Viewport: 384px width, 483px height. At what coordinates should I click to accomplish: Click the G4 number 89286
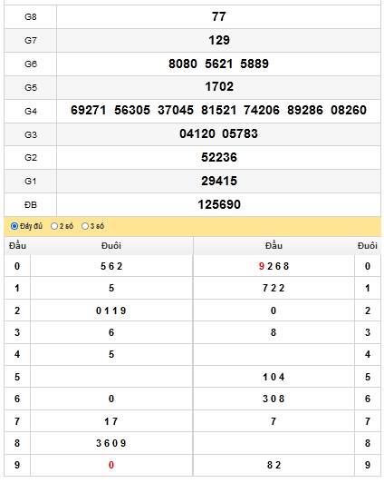pos(305,110)
